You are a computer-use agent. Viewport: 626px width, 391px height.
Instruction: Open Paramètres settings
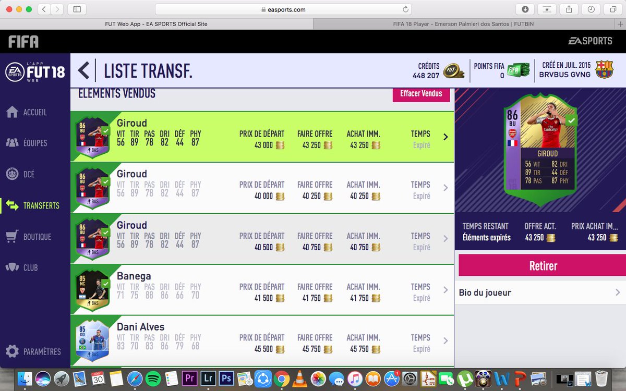coord(33,351)
